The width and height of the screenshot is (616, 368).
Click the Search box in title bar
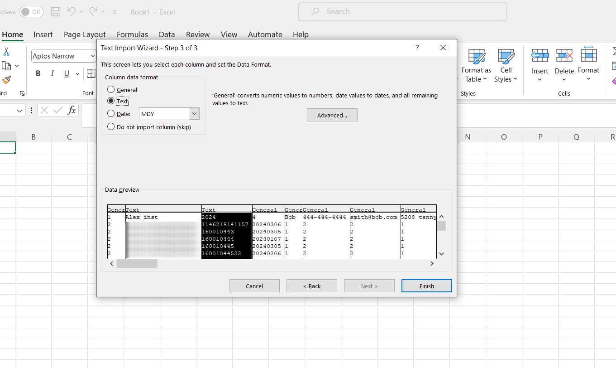click(x=402, y=12)
